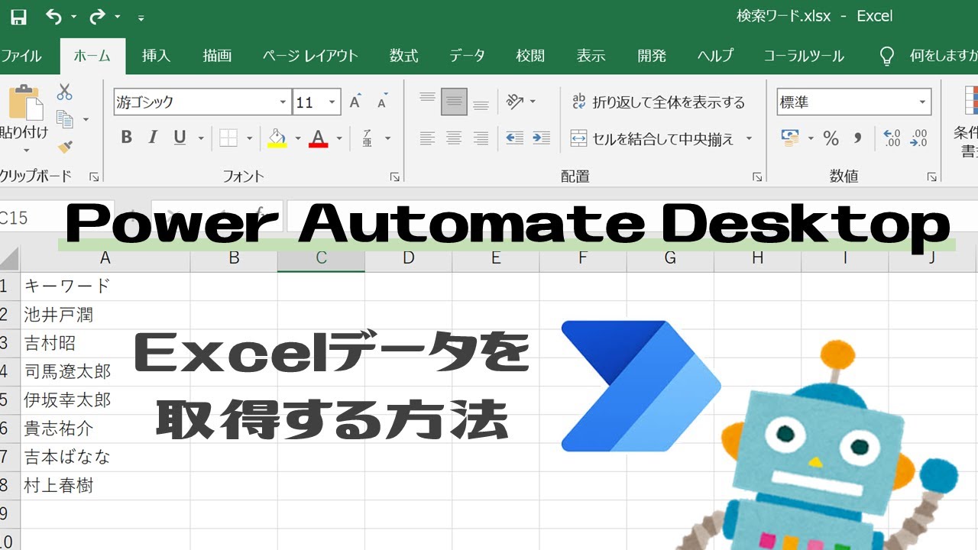Select column C header
Screen dimensions: 978x550
(321, 258)
